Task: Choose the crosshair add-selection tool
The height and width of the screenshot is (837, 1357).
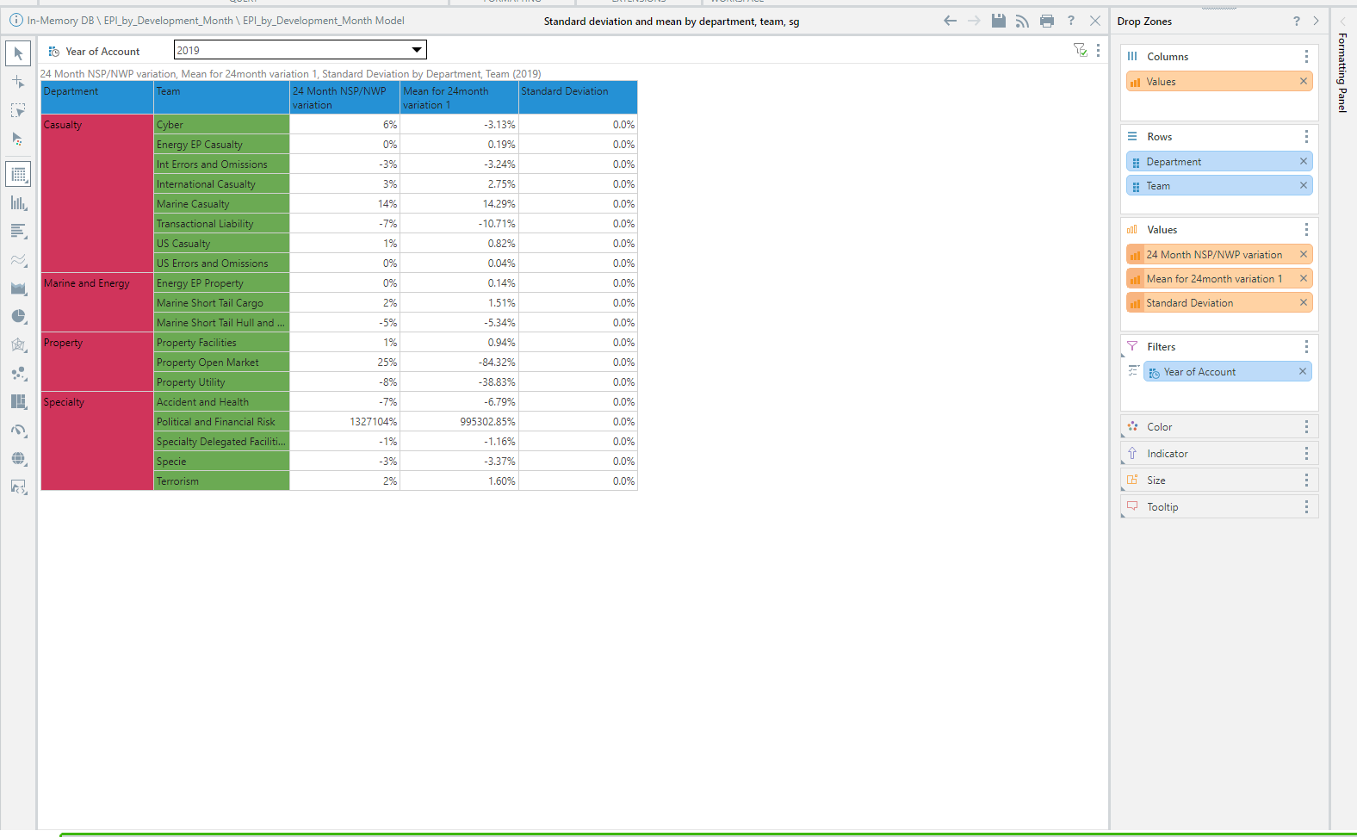Action: [18, 82]
